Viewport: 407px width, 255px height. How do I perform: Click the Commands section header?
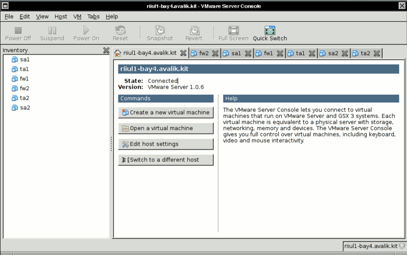[166, 98]
